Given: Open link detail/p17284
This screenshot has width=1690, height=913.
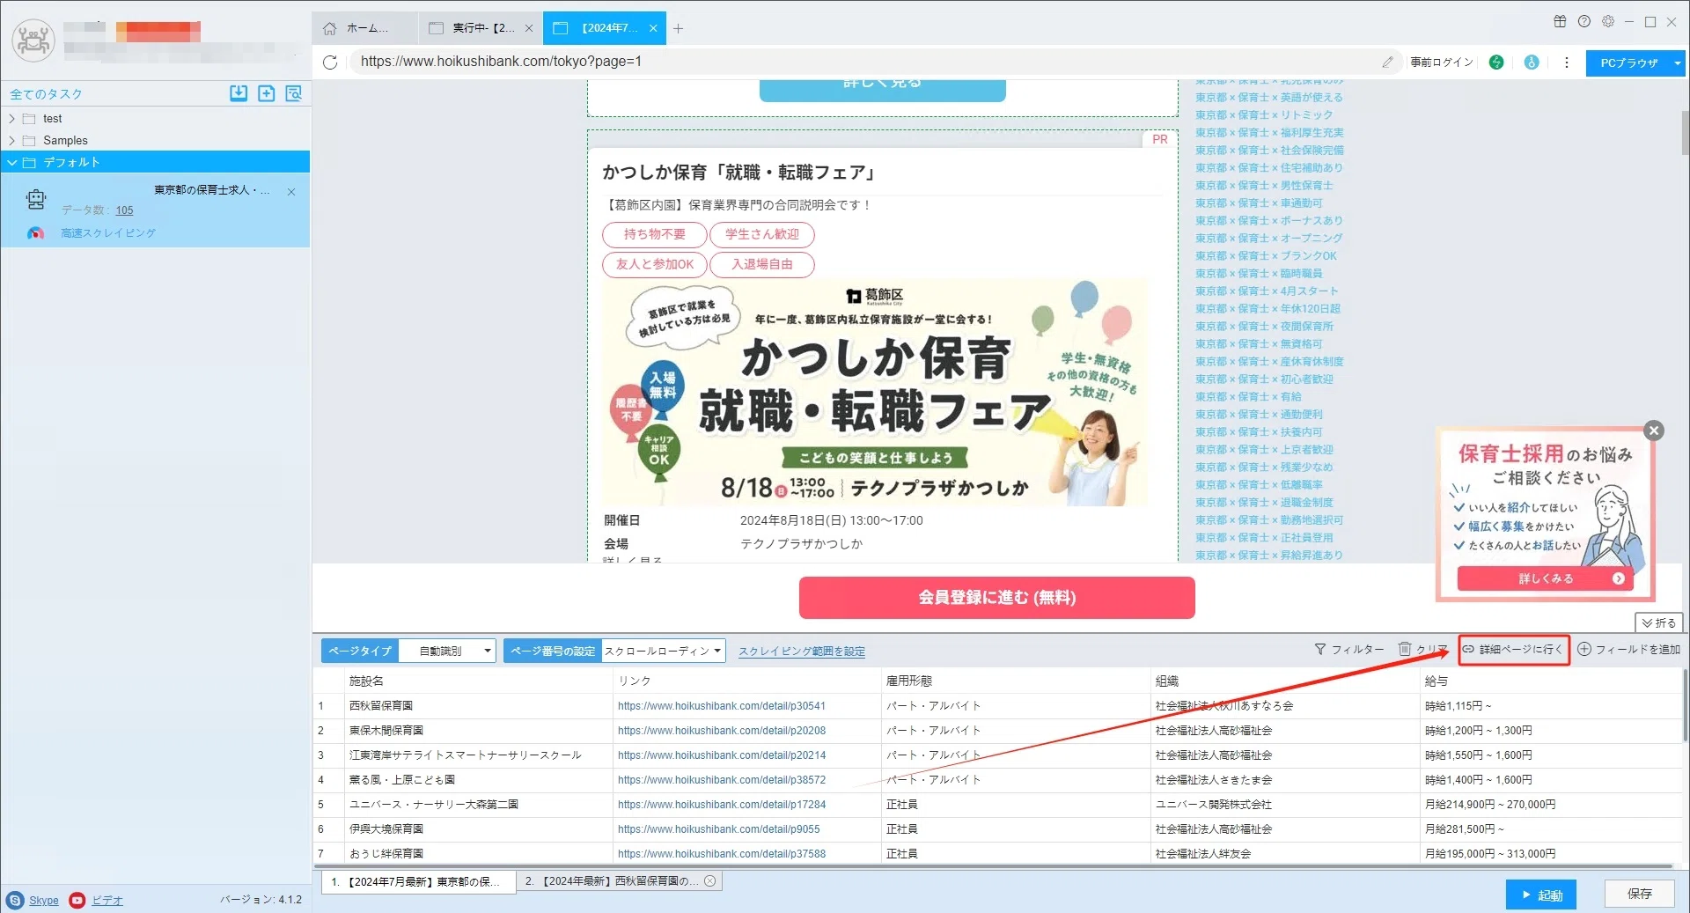Looking at the screenshot, I should [x=721, y=805].
